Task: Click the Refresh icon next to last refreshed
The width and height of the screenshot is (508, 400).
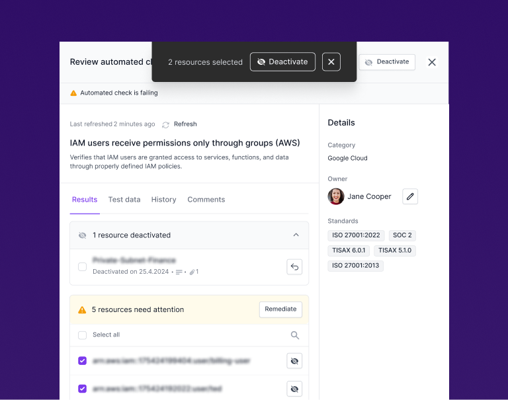Action: coord(165,124)
